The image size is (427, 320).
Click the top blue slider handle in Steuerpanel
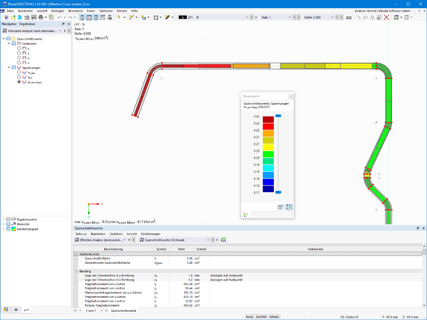coord(278,116)
